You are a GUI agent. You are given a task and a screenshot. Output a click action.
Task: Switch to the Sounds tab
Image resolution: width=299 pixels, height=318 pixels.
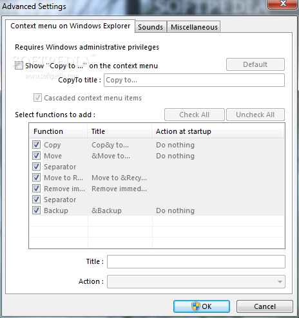[151, 27]
